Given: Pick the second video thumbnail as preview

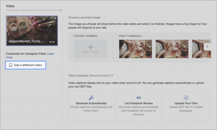Looking at the screenshot, I should tap(172, 49).
